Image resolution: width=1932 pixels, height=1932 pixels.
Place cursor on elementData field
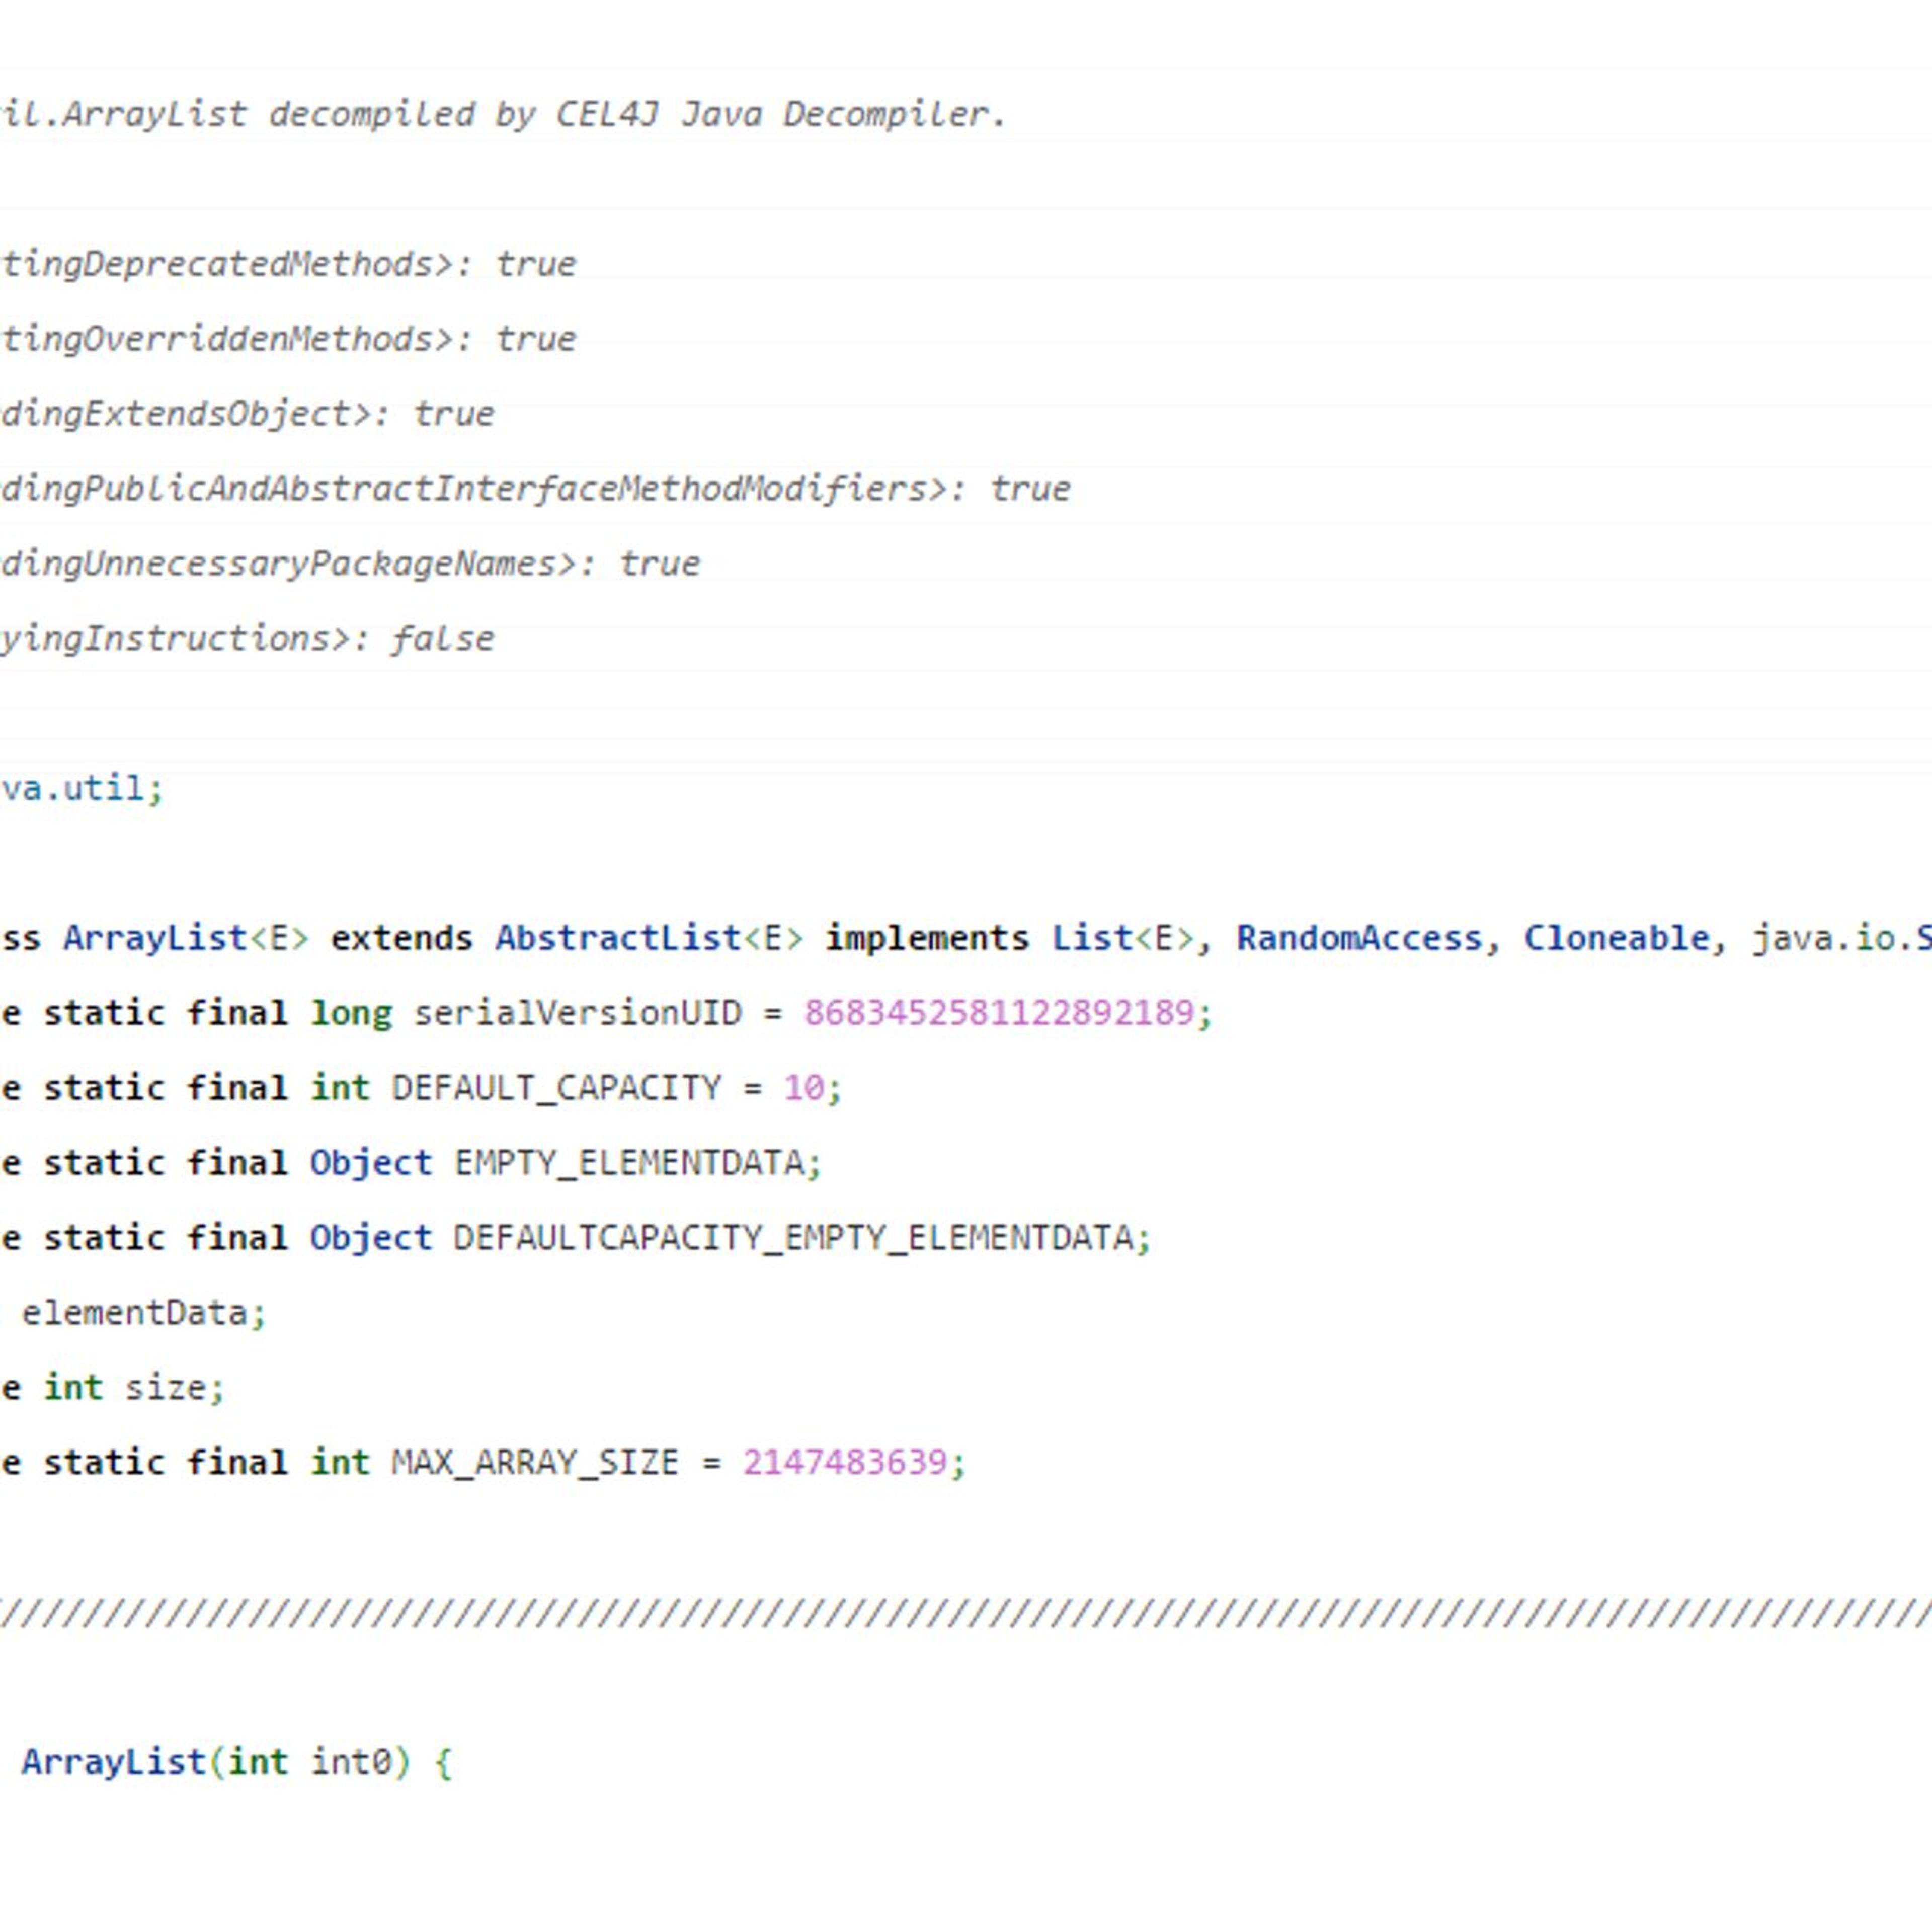134,1313
